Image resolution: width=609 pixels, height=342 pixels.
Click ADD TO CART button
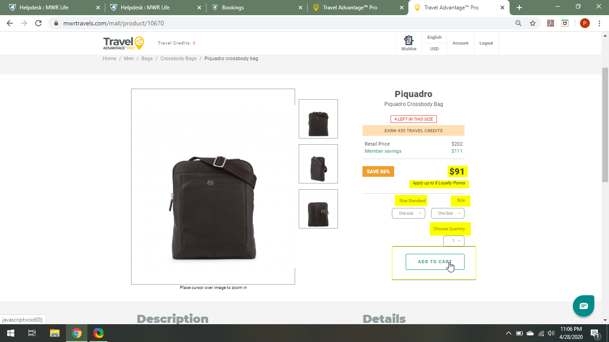pyautogui.click(x=435, y=262)
